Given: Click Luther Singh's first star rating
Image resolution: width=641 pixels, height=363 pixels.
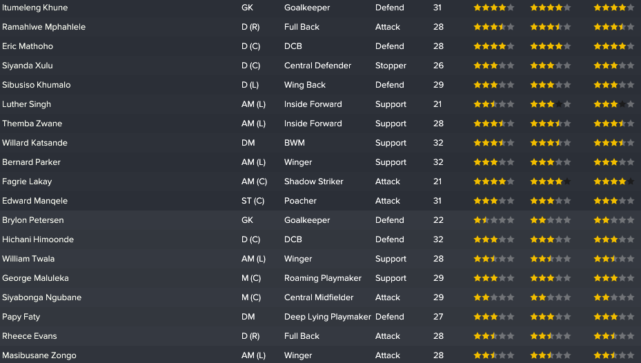Looking at the screenshot, I should tap(494, 104).
